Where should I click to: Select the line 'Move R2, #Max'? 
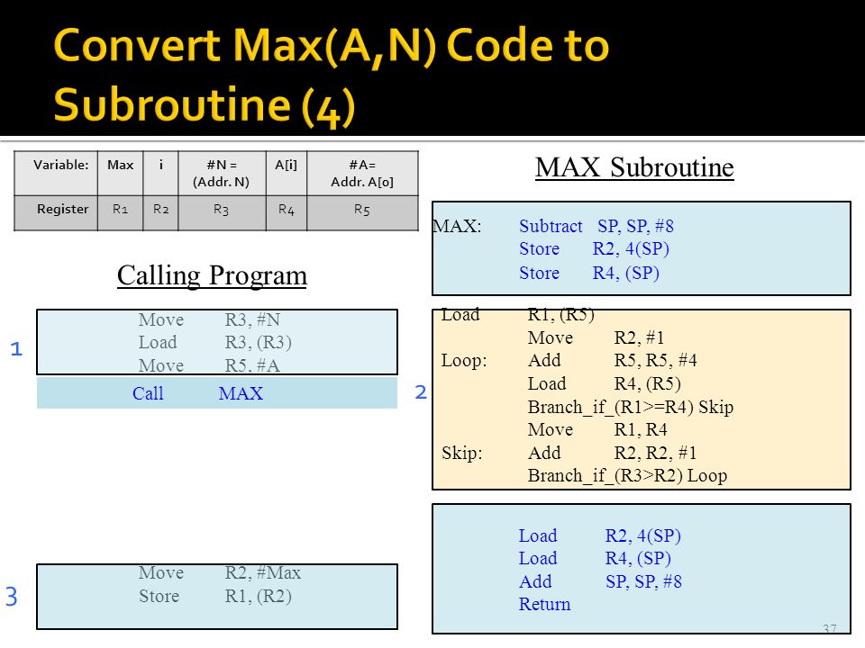220,573
